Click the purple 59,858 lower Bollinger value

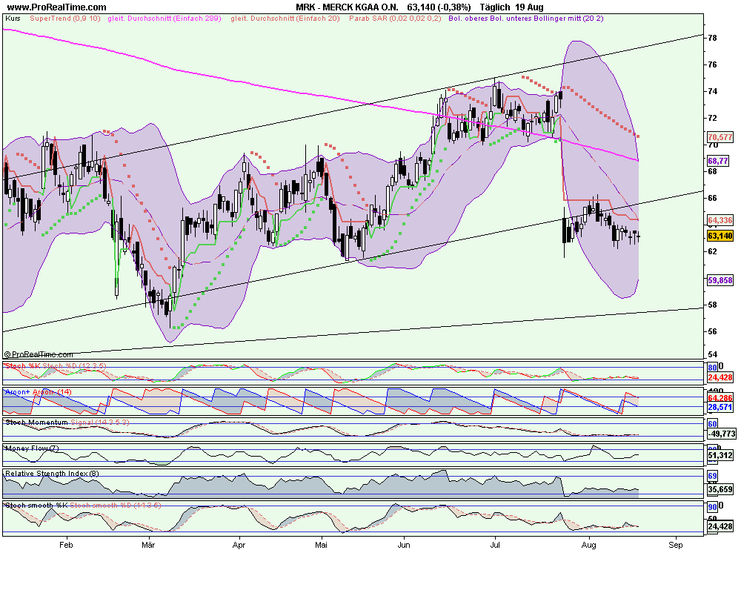[720, 280]
